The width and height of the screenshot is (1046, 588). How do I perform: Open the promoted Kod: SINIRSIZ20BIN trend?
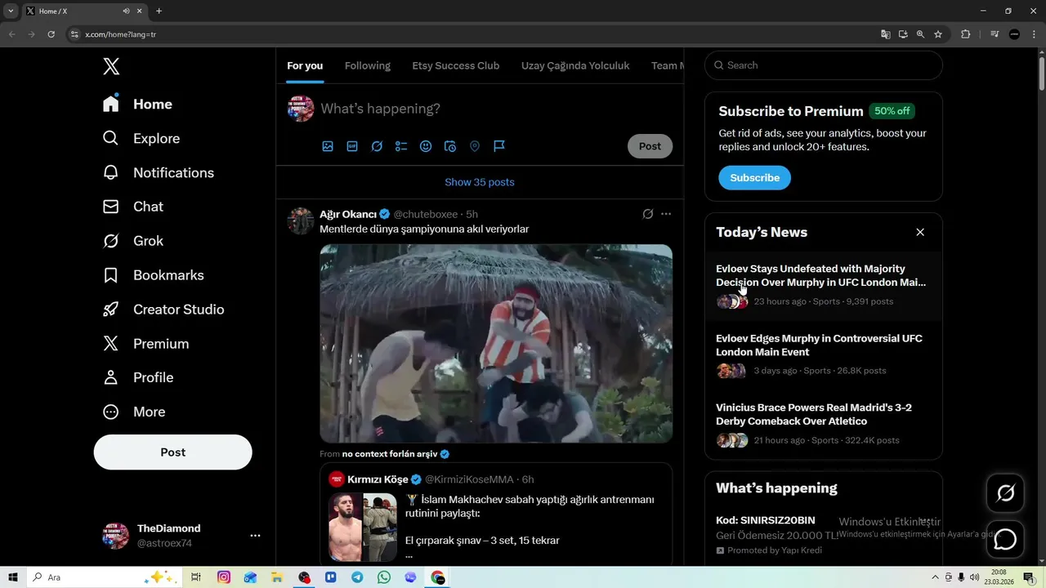click(824, 535)
